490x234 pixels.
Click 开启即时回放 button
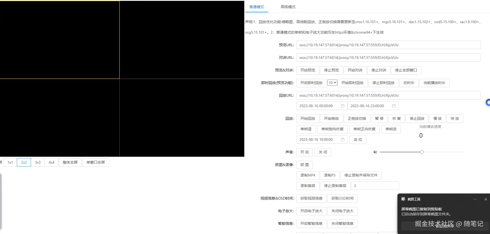[x=312, y=83]
